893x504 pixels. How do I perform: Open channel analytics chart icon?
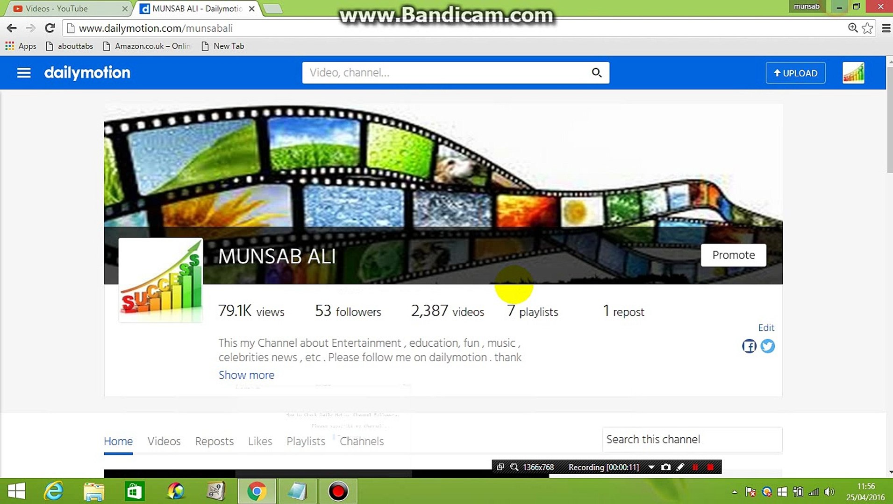(853, 73)
